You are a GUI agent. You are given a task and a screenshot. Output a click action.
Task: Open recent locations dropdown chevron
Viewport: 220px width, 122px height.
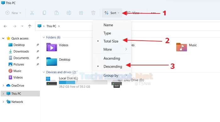pos(22,26)
